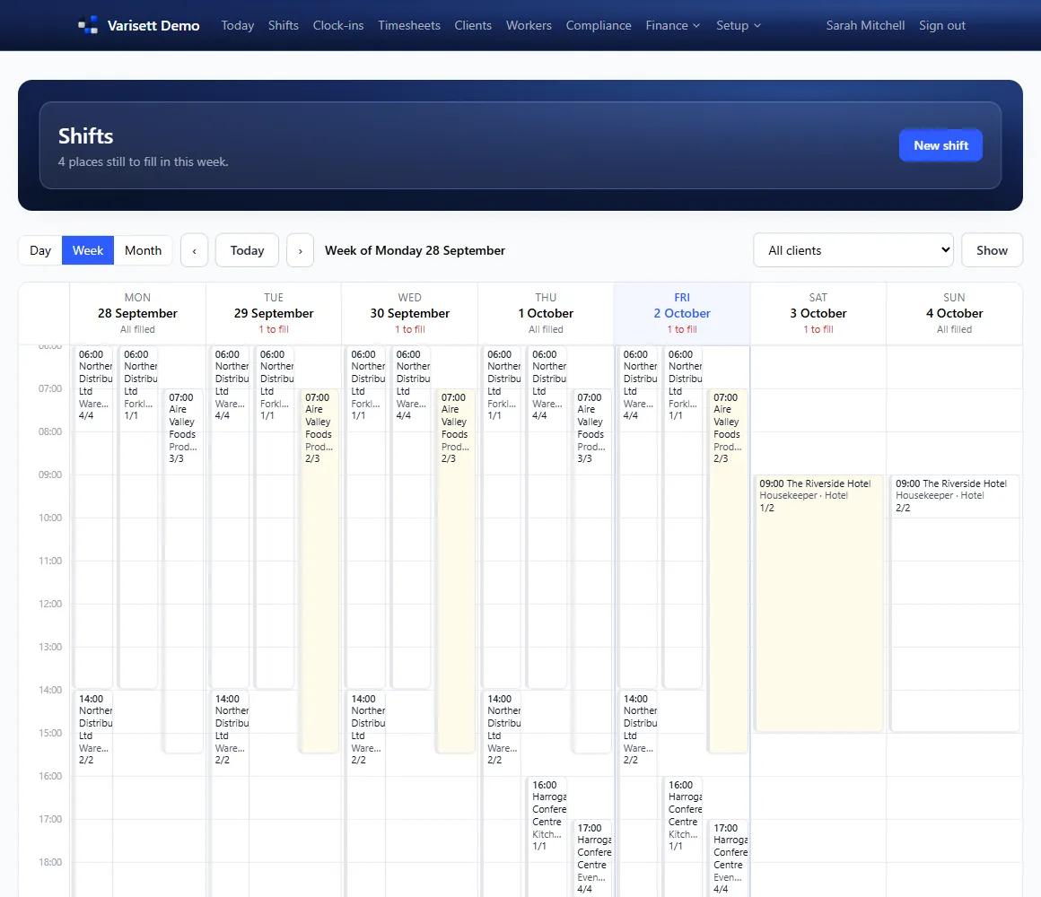Navigate to Timesheets
This screenshot has width=1041, height=897.
tap(409, 25)
